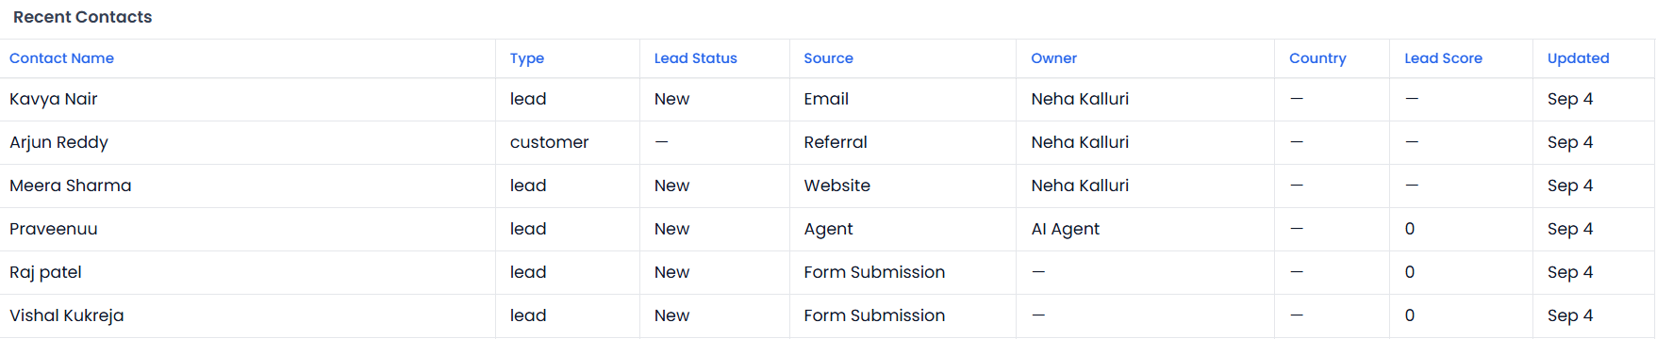Screen dimensions: 1656x339
Task: Click the Recent Contacts heading
Action: click(x=82, y=17)
